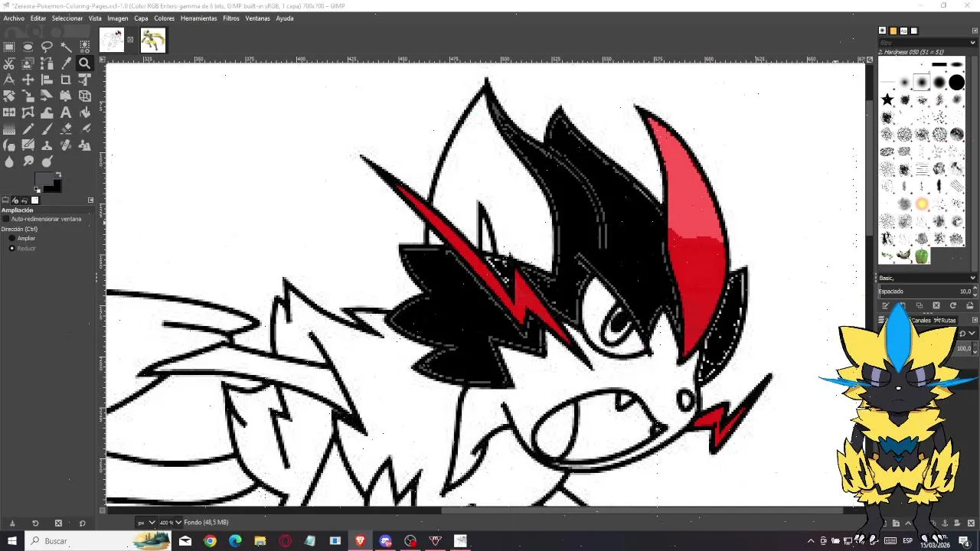Select the Color Picker eyedropper tool
This screenshot has height=551, width=980.
(66, 64)
